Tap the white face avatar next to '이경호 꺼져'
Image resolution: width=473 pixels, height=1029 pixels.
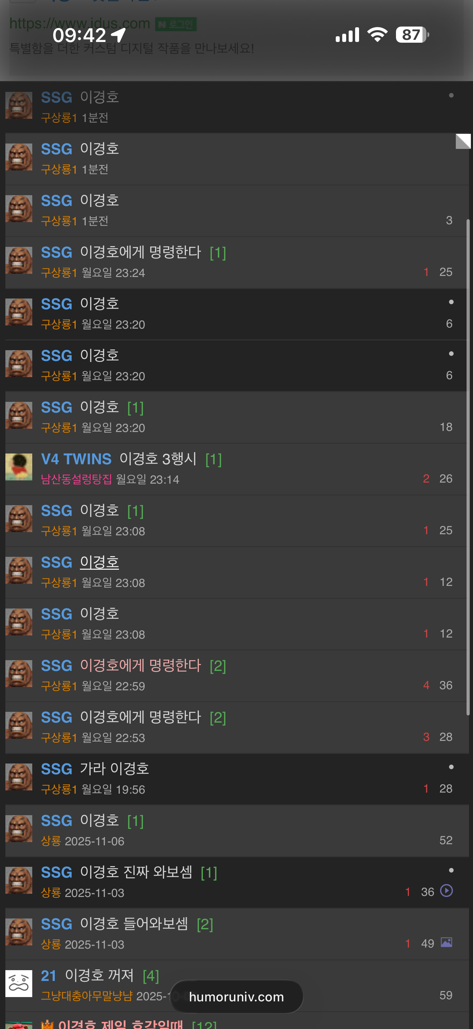19,983
